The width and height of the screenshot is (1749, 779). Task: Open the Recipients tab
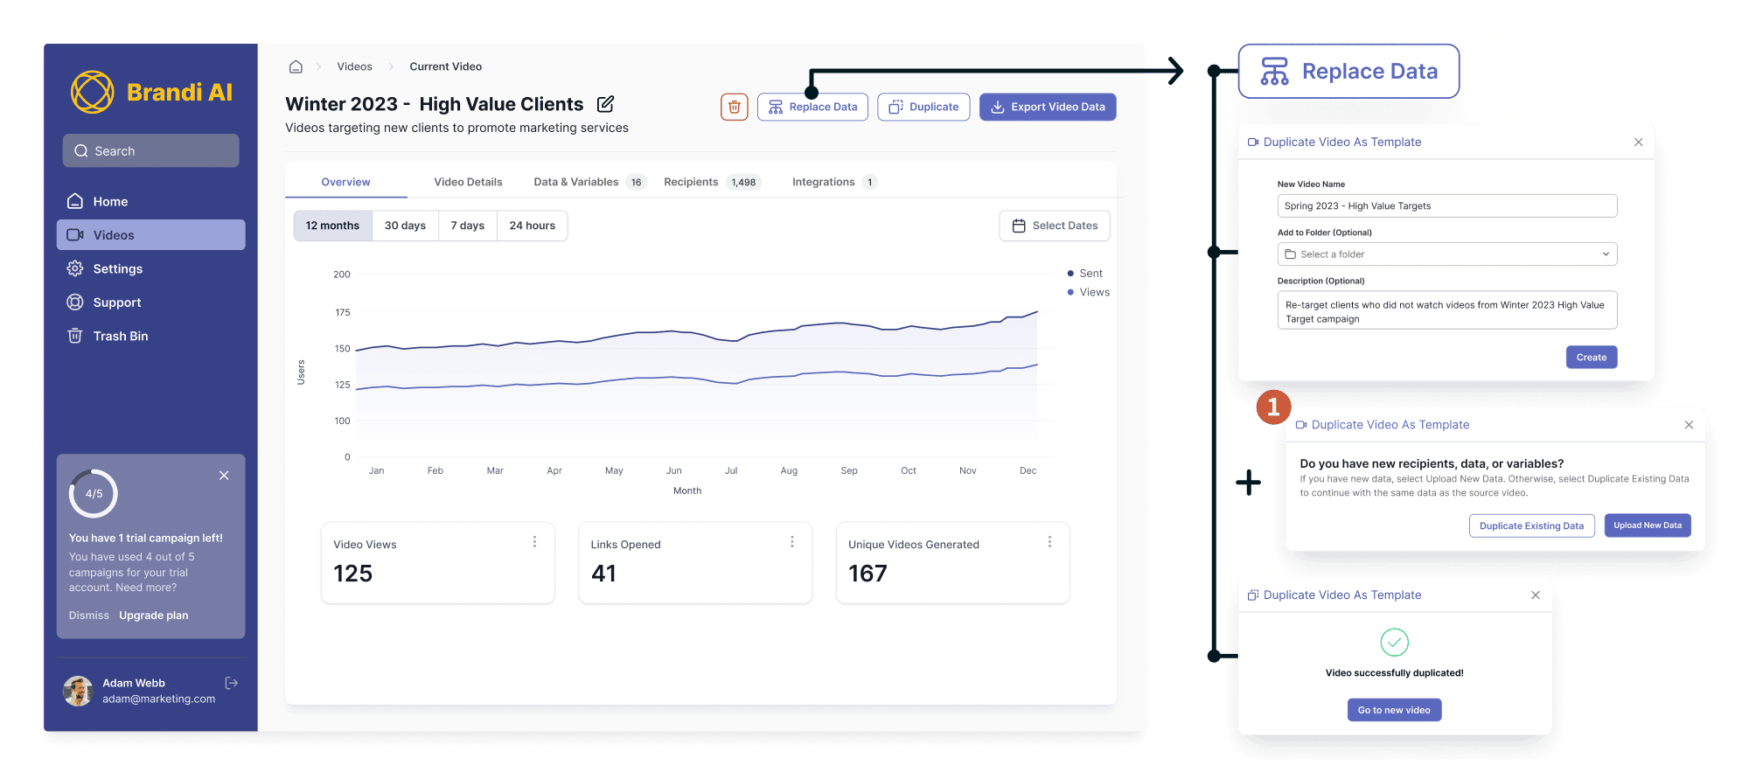[711, 182]
